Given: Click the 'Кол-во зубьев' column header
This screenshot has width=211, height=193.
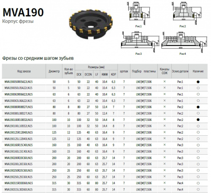Looking at the screenshot, I should point(68,71).
